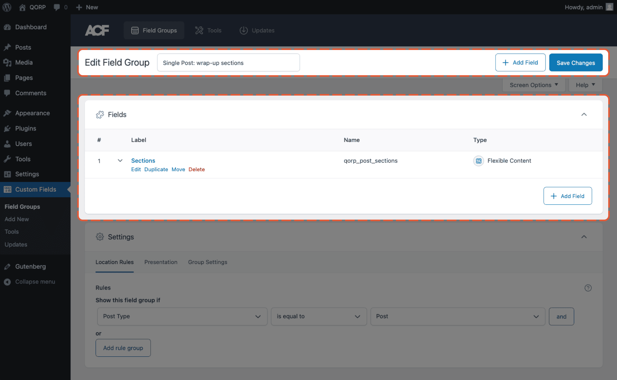
Task: Switch to the Presentation tab
Action: click(x=161, y=262)
